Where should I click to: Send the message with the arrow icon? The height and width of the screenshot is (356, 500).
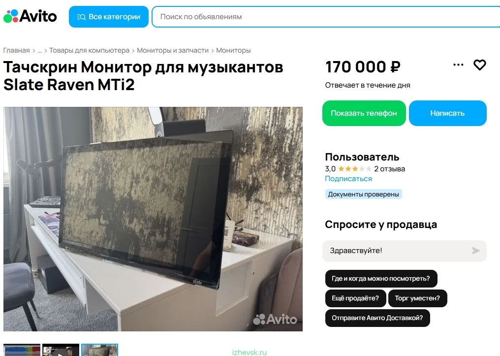coord(476,251)
